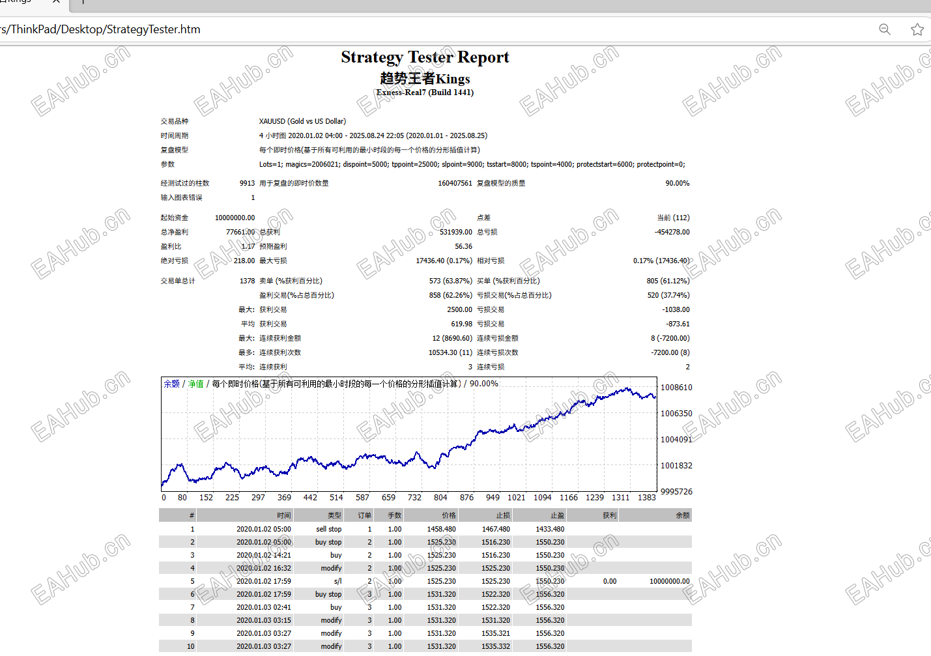This screenshot has width=931, height=656.
Task: Click the total net profit value 77661.00
Action: 240,232
